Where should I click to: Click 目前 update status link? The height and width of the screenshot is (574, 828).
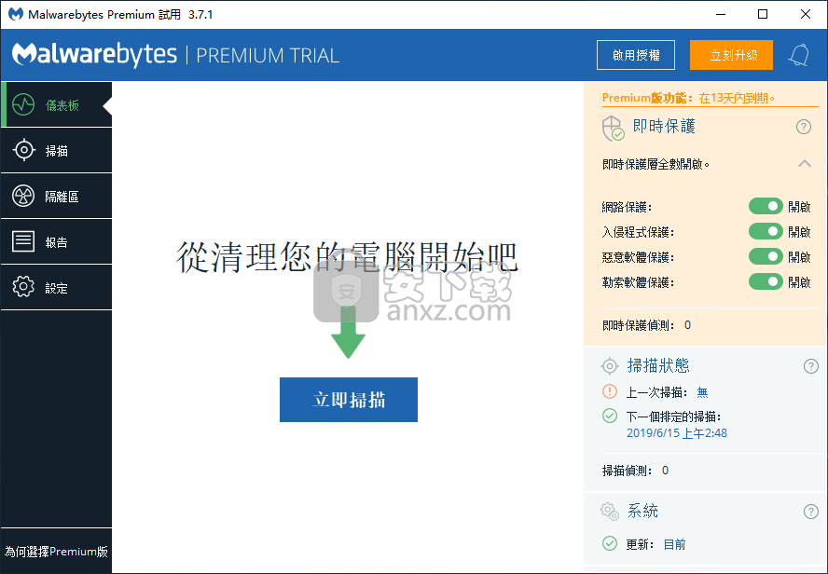pyautogui.click(x=674, y=544)
